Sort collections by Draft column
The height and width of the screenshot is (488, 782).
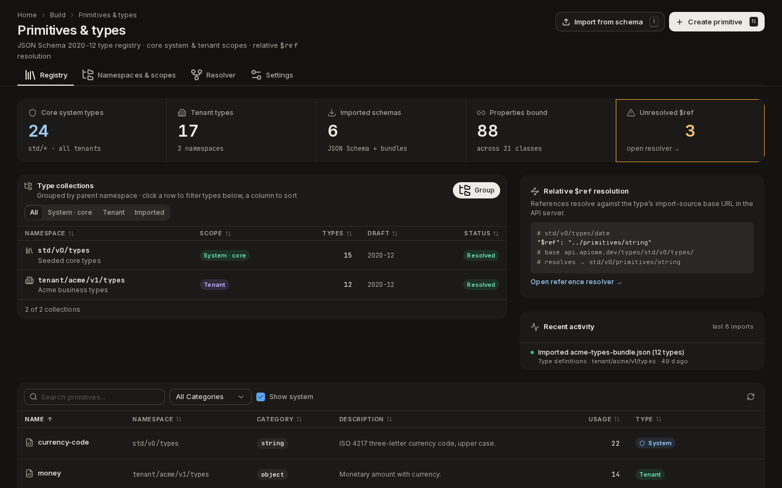click(x=382, y=234)
